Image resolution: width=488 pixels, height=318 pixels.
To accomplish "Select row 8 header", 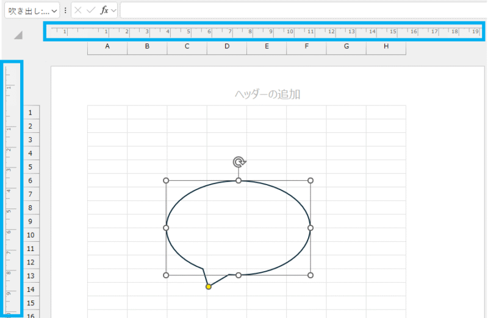I will [32, 208].
